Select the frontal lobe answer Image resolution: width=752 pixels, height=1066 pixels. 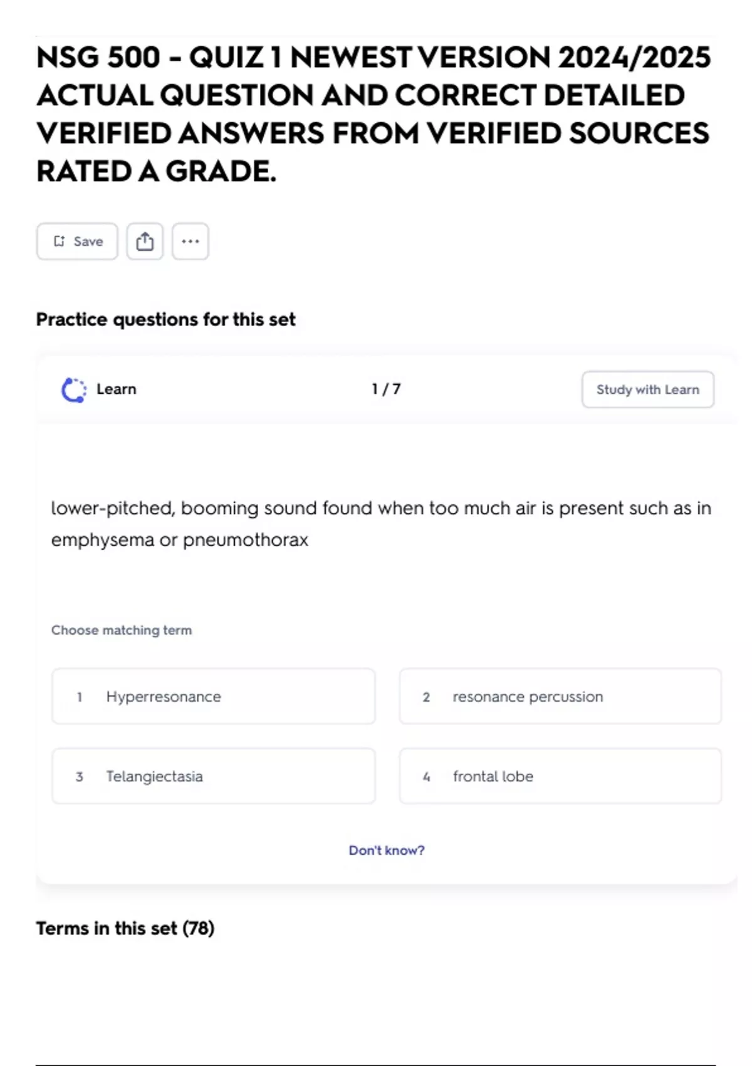560,776
